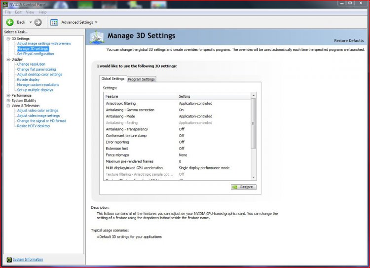This screenshot has width=370, height=268.
Task: Collapse the Video & Television tree node
Action: (x=8, y=106)
